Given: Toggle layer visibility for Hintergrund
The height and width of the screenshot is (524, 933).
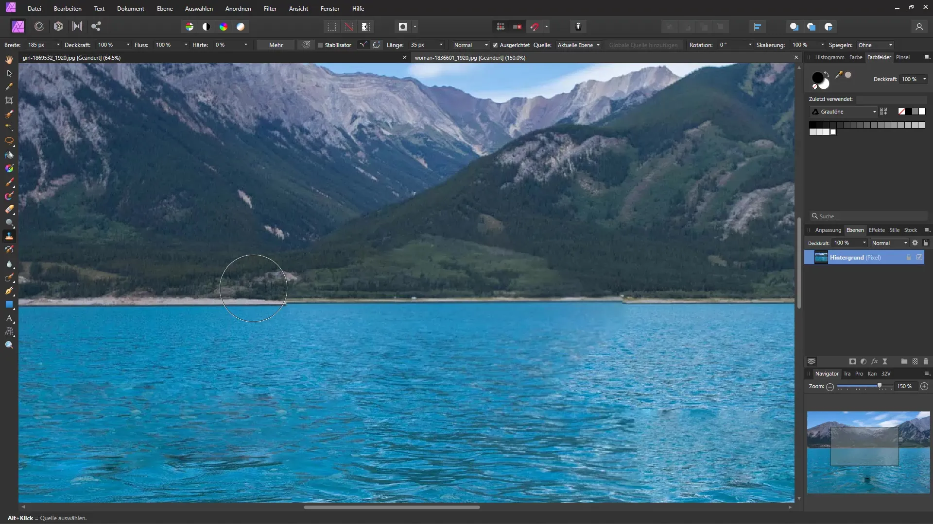Looking at the screenshot, I should (921, 257).
